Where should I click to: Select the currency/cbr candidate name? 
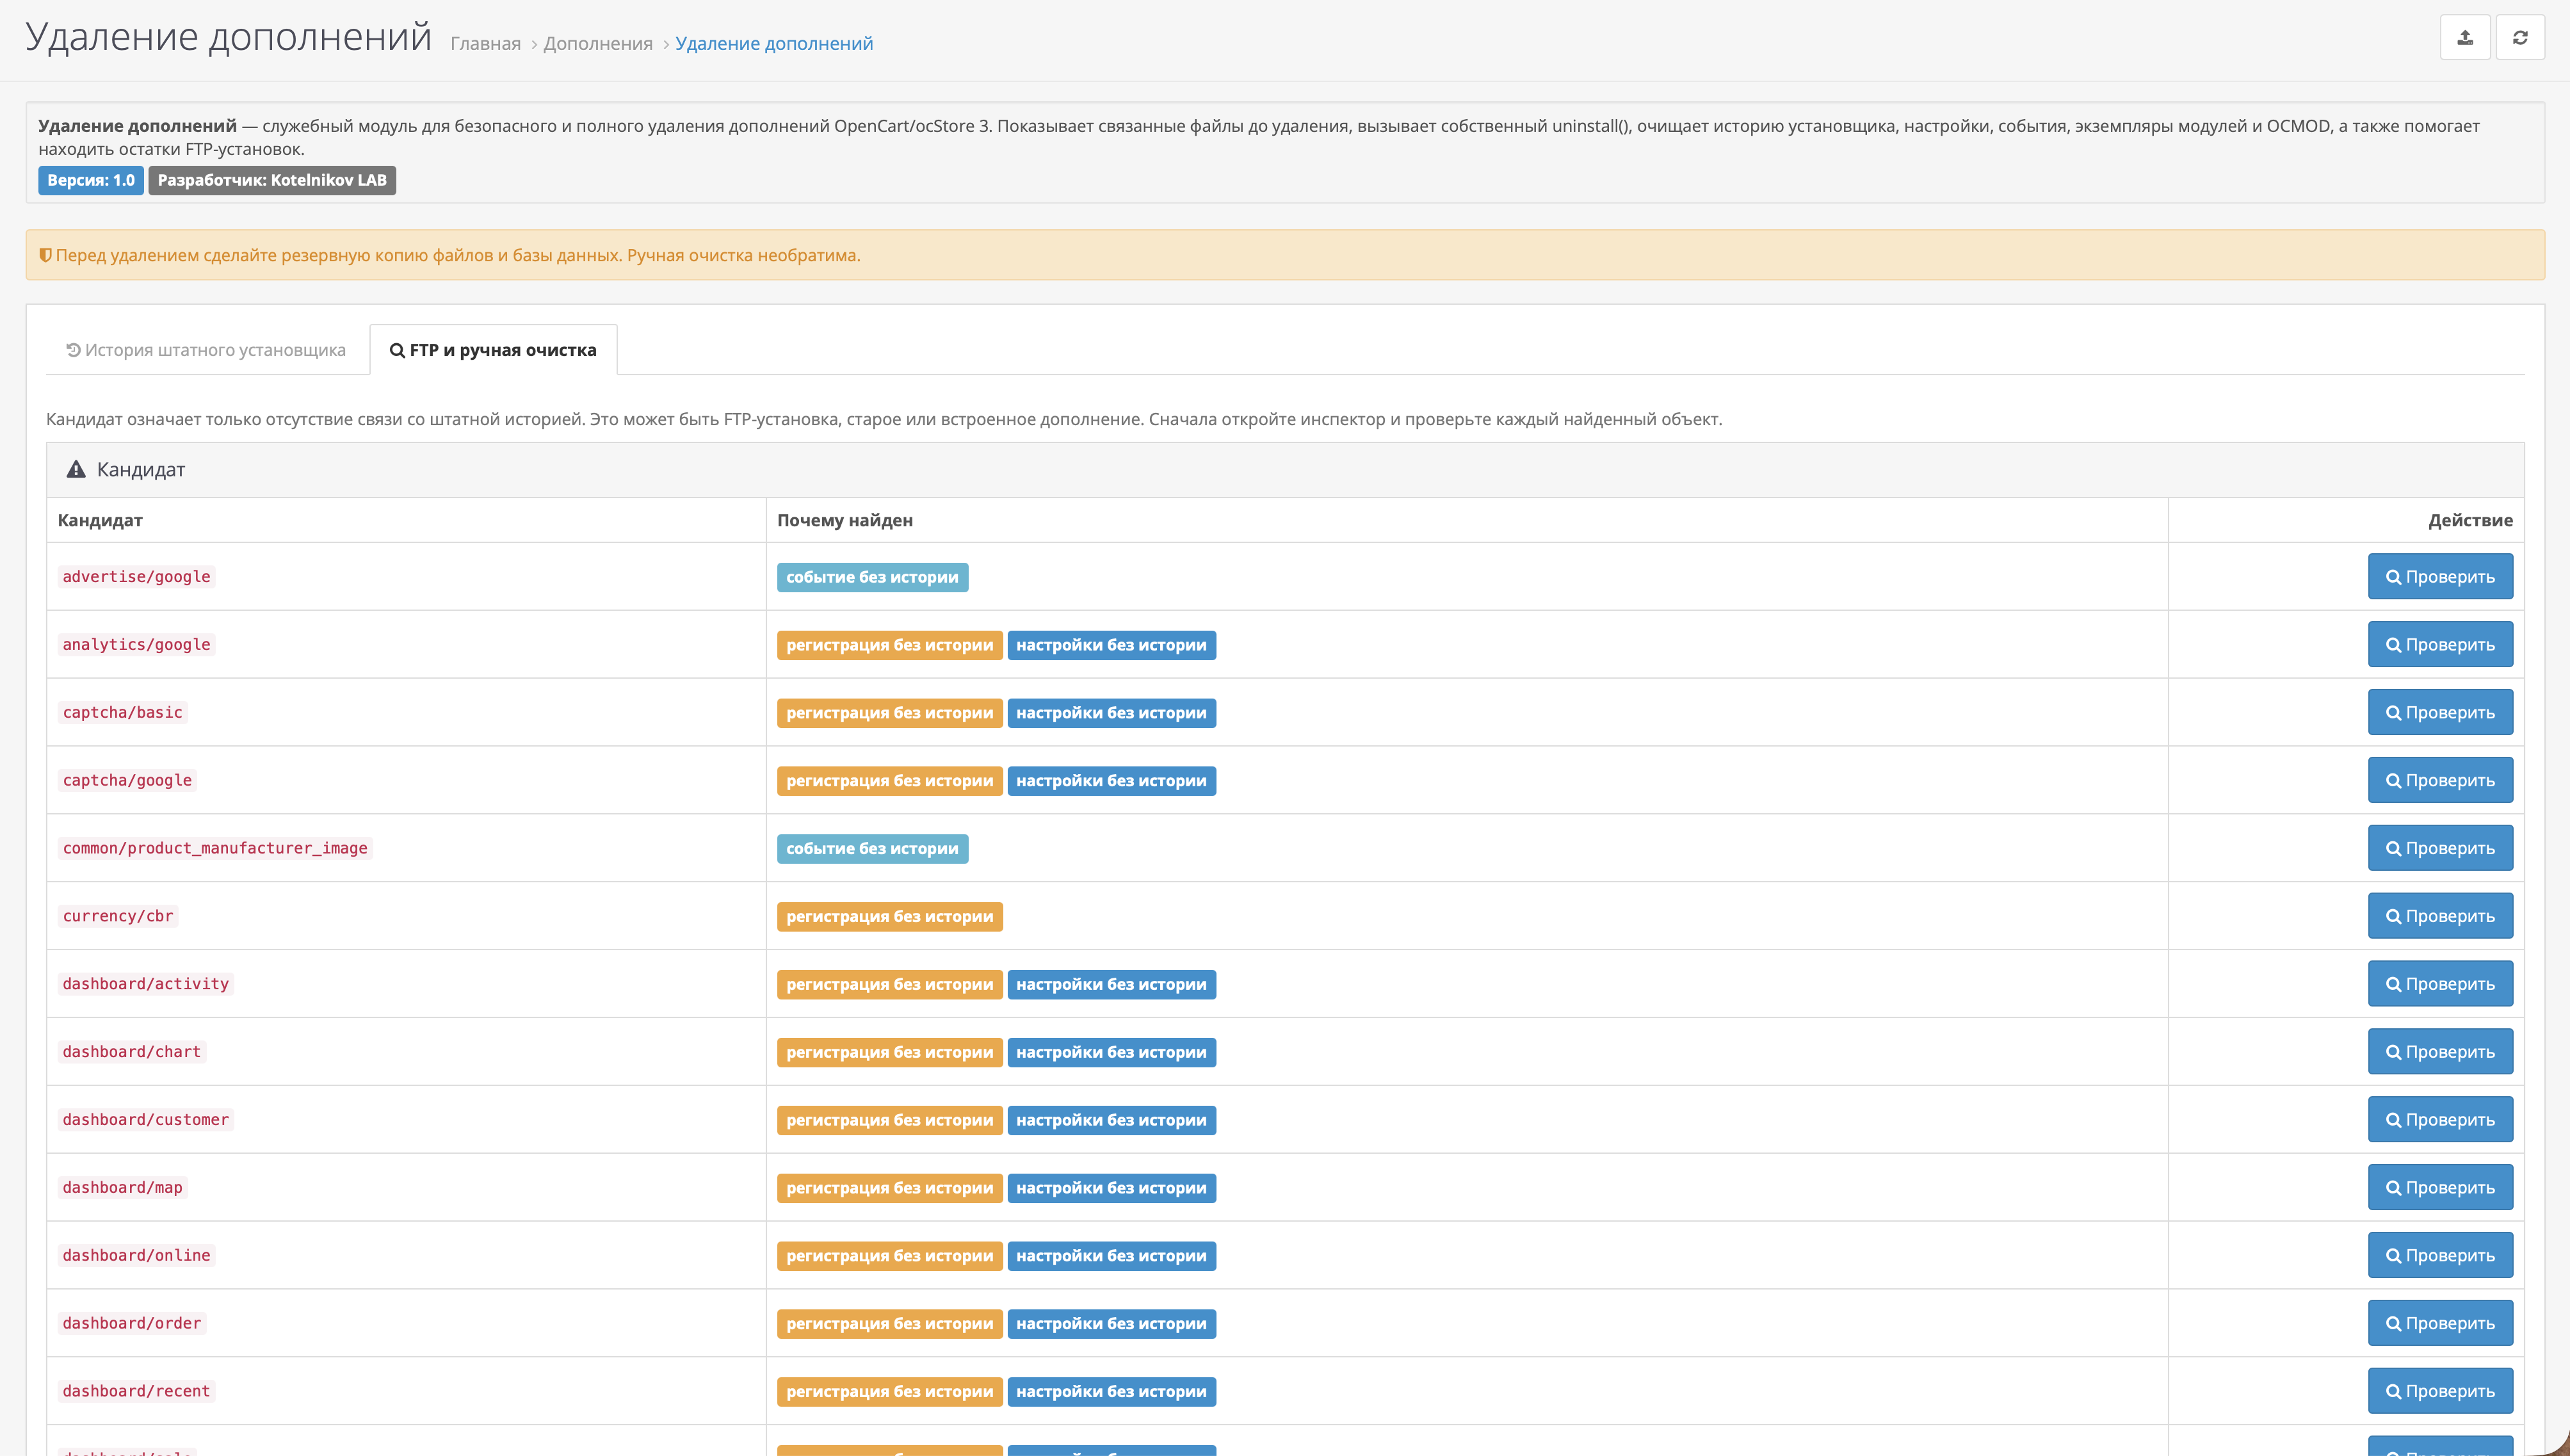pyautogui.click(x=118, y=916)
